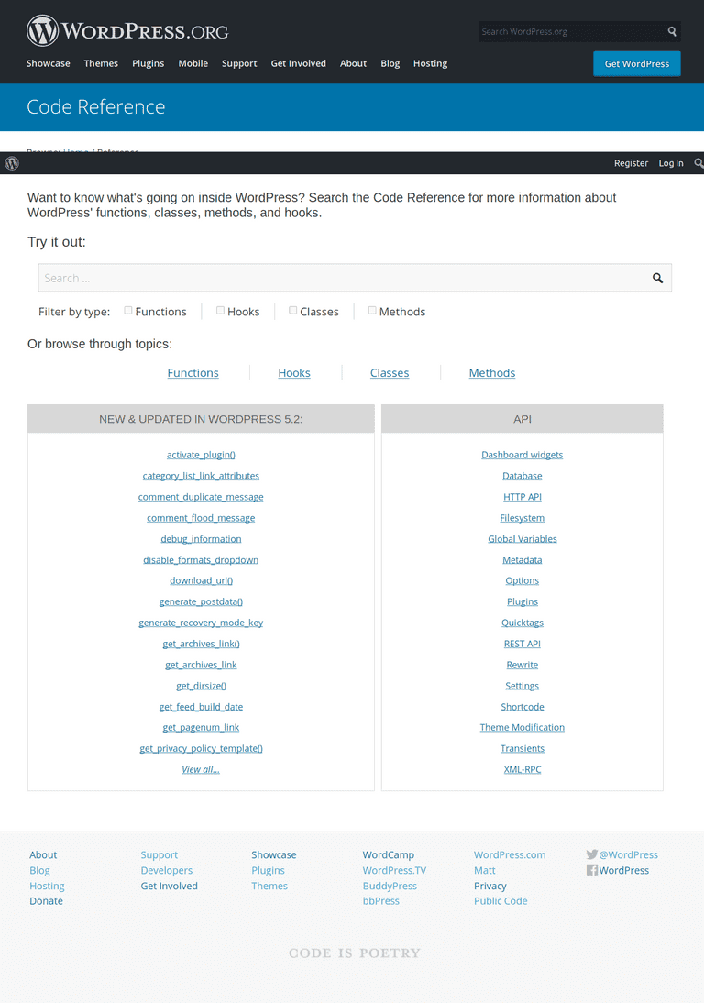Open Transients API link
The width and height of the screenshot is (704, 1003).
click(522, 748)
